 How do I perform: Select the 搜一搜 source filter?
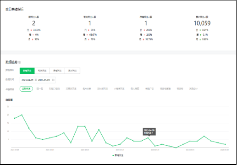tap(40, 88)
